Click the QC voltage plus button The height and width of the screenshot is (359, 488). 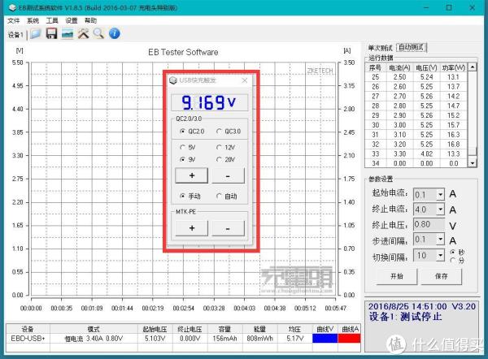192,175
